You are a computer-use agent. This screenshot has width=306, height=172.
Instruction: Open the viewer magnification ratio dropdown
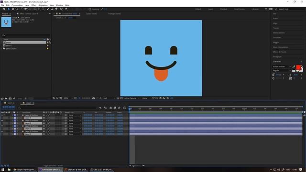click(x=68, y=98)
